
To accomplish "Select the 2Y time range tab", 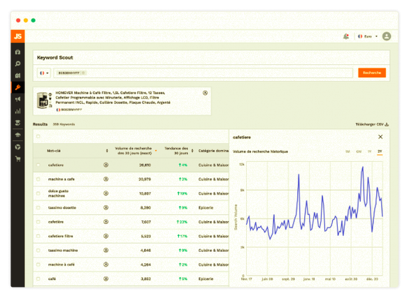I will click(x=380, y=151).
